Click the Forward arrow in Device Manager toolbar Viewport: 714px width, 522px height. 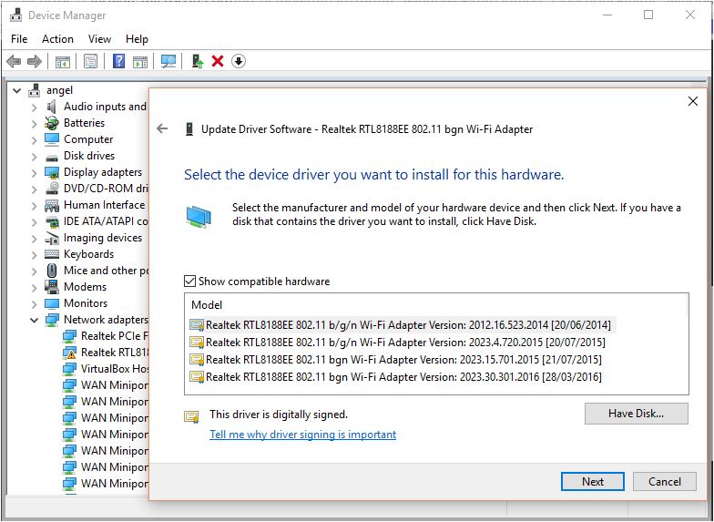(35, 61)
